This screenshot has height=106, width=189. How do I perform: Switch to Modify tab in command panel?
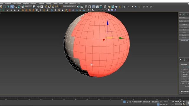pyautogui.click(x=184, y=14)
